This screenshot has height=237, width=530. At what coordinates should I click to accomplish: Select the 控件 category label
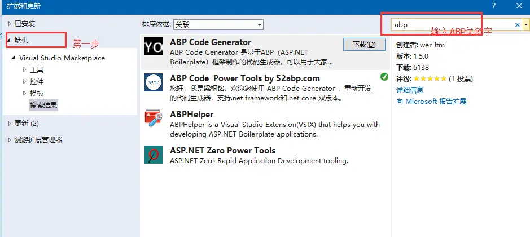(x=37, y=82)
